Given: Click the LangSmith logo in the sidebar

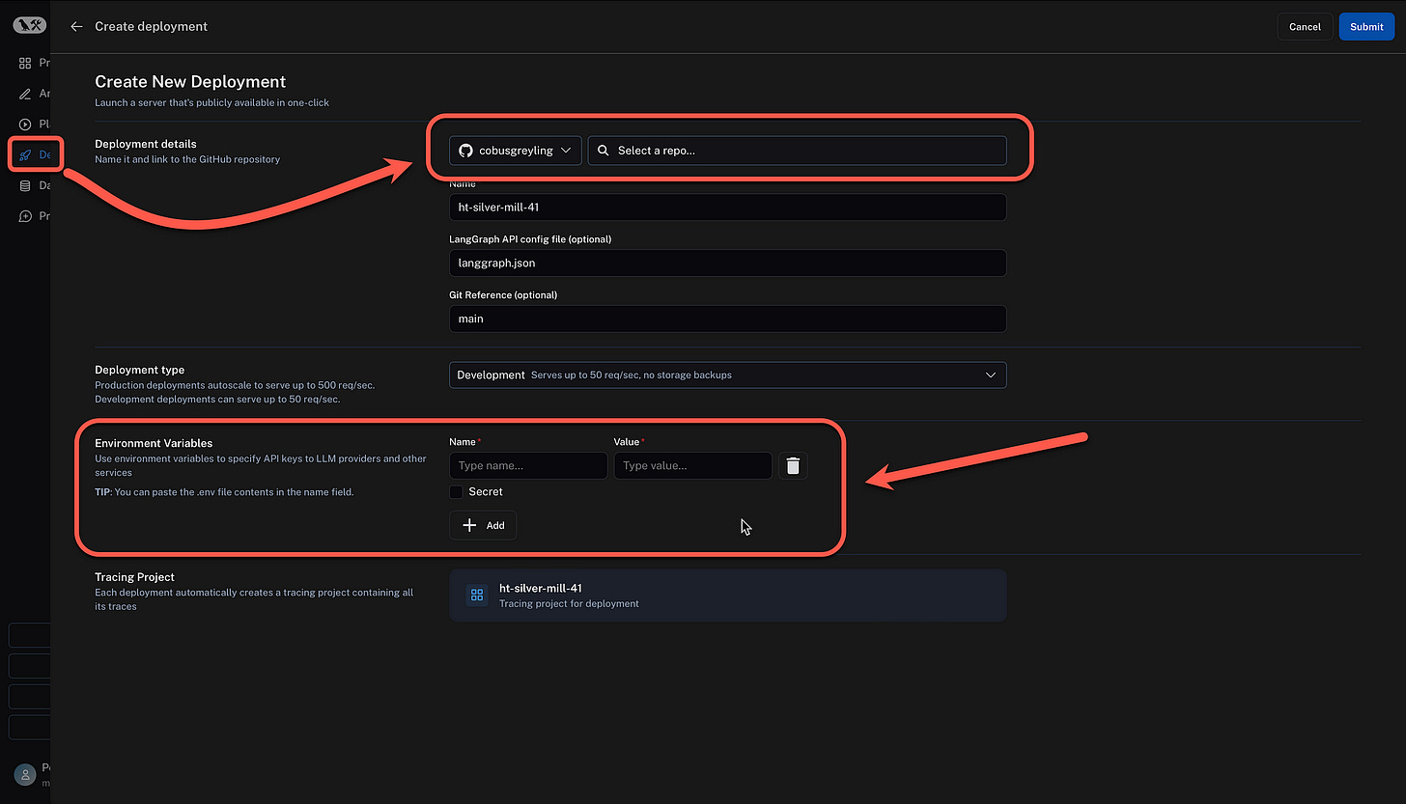Looking at the screenshot, I should pos(30,26).
